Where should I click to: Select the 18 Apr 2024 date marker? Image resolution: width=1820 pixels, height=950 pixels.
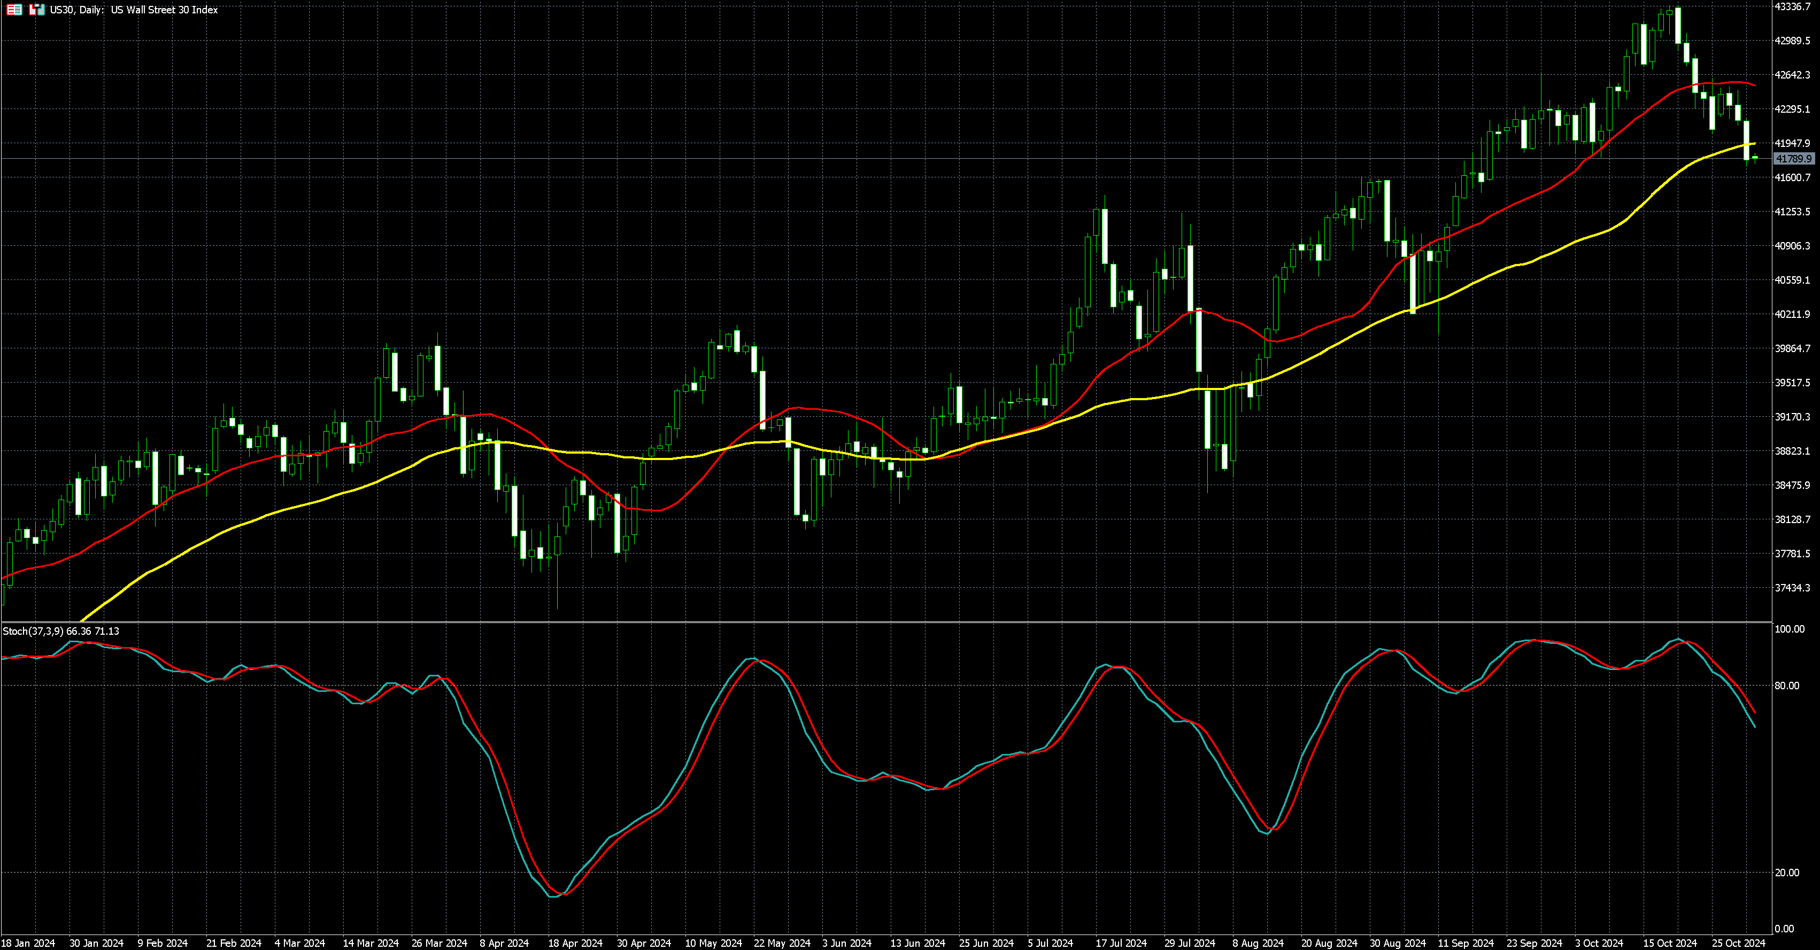coord(576,943)
